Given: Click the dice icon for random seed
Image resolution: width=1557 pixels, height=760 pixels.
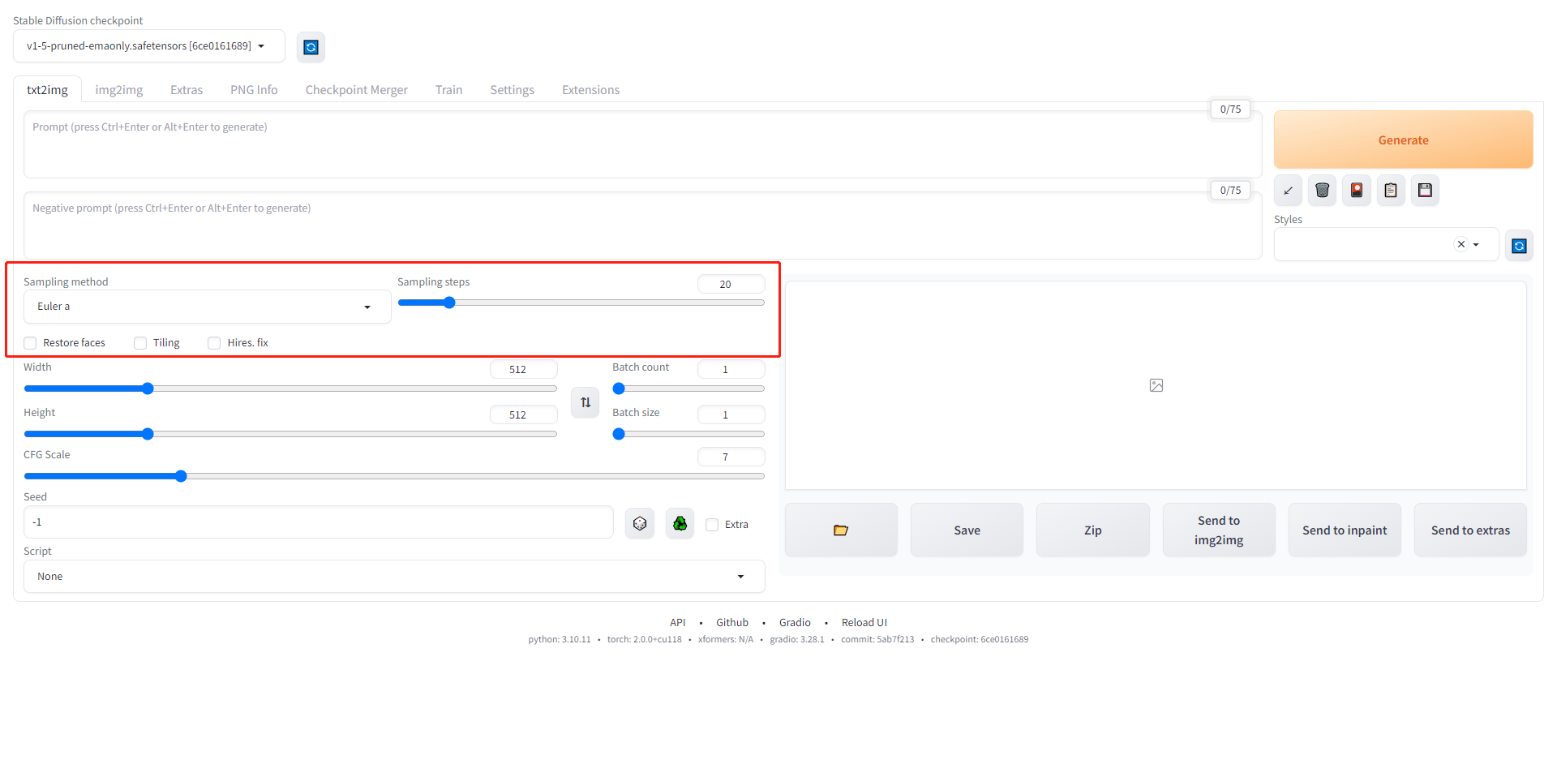Looking at the screenshot, I should coord(640,524).
